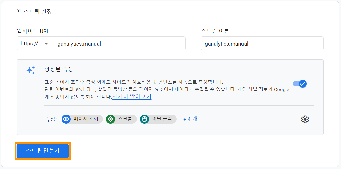
Task: Click 자세히 알아보기 link
Action: 132,97
